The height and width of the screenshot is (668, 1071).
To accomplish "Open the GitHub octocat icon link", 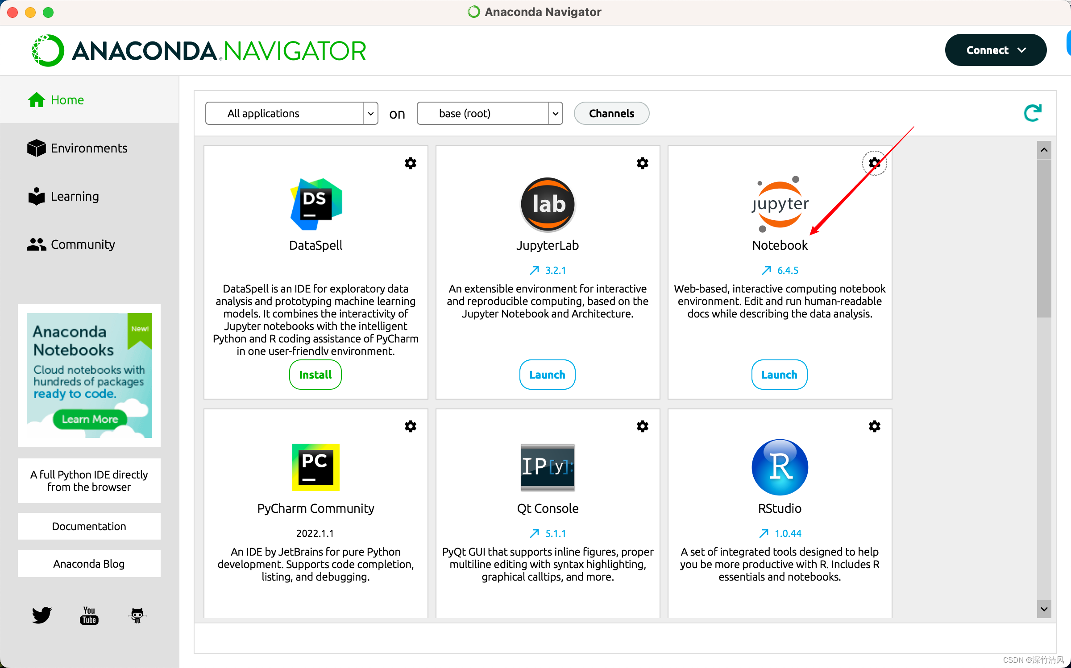I will tap(137, 615).
